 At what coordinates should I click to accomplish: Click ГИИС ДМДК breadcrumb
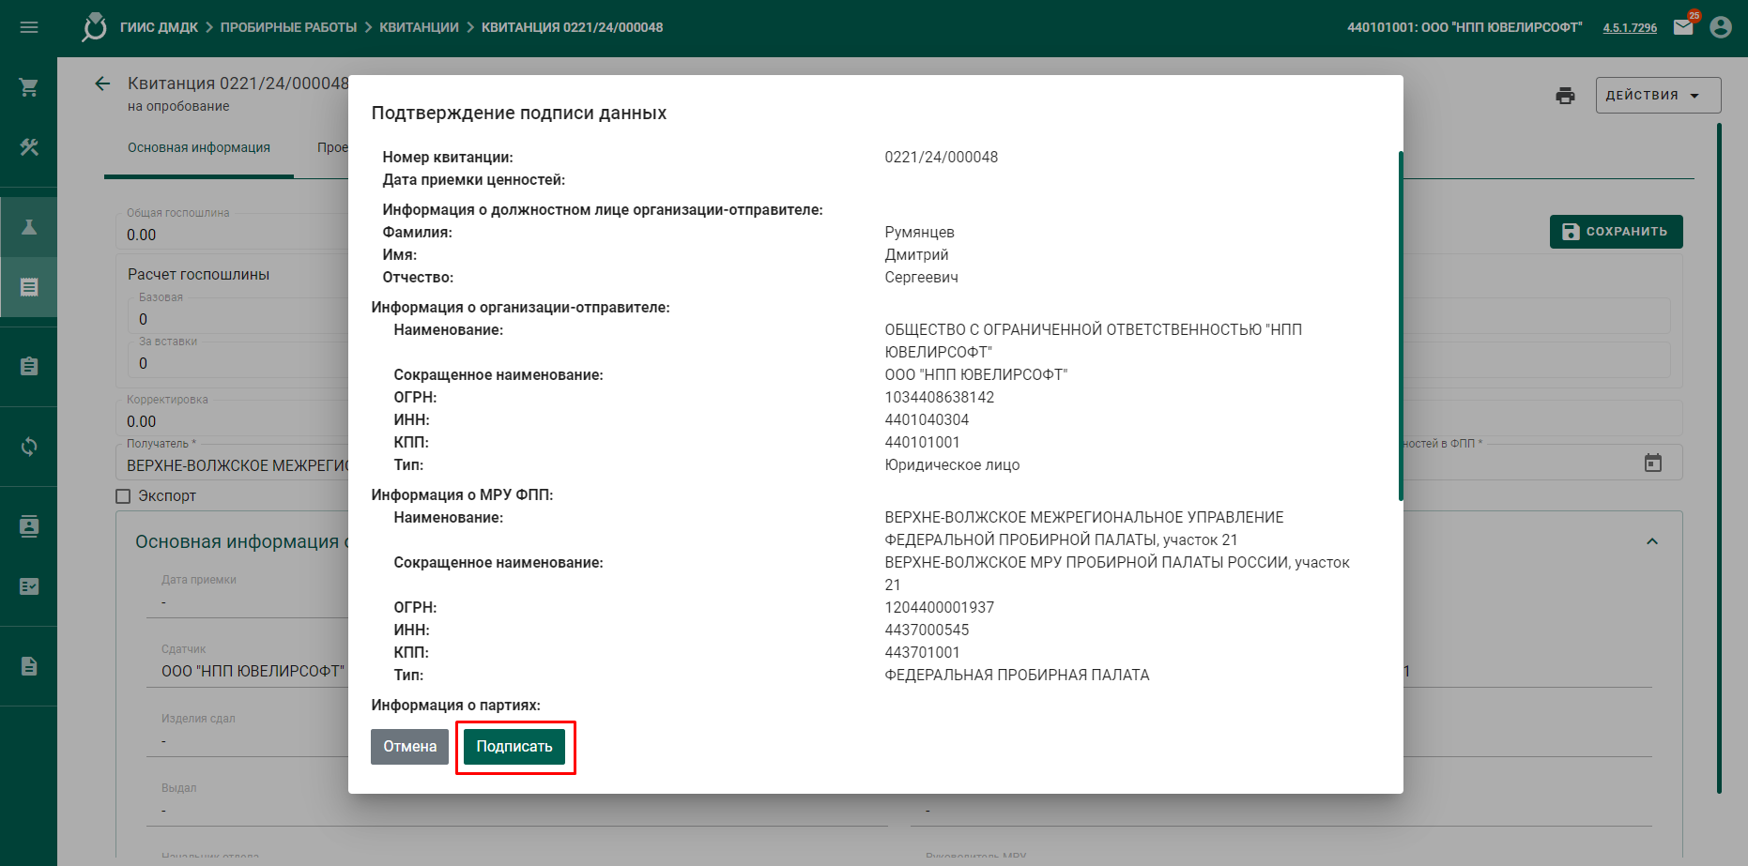(x=159, y=27)
